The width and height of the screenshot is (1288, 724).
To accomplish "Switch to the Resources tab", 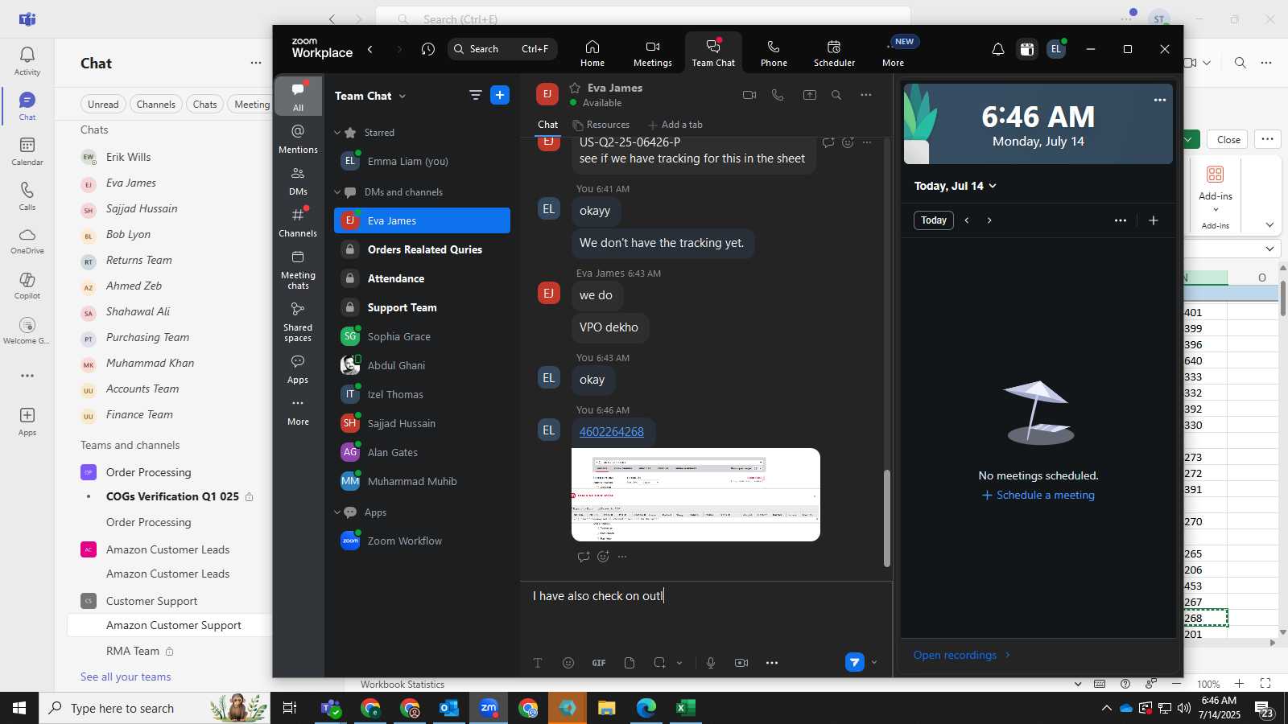I will click(x=601, y=125).
